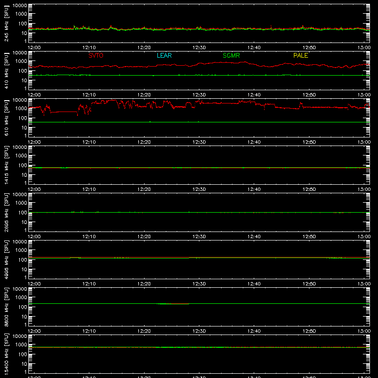Select the 245 MHz [SFU] axis title
Viewport: 378px width, 378px height.
point(6,24)
